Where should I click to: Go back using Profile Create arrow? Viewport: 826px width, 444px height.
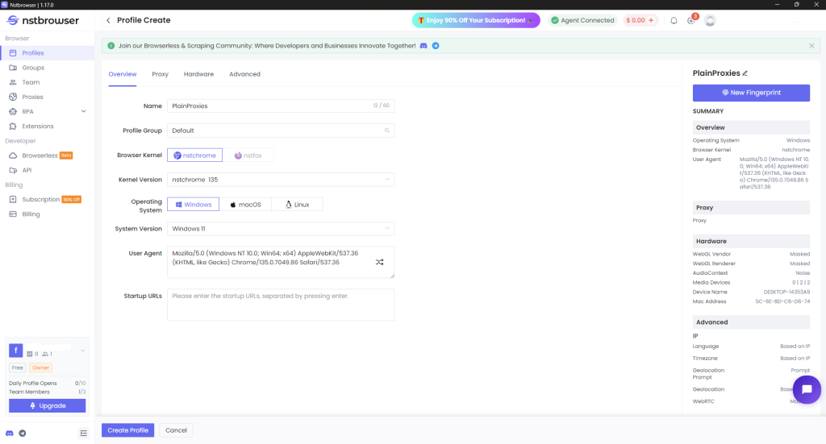pyautogui.click(x=108, y=20)
